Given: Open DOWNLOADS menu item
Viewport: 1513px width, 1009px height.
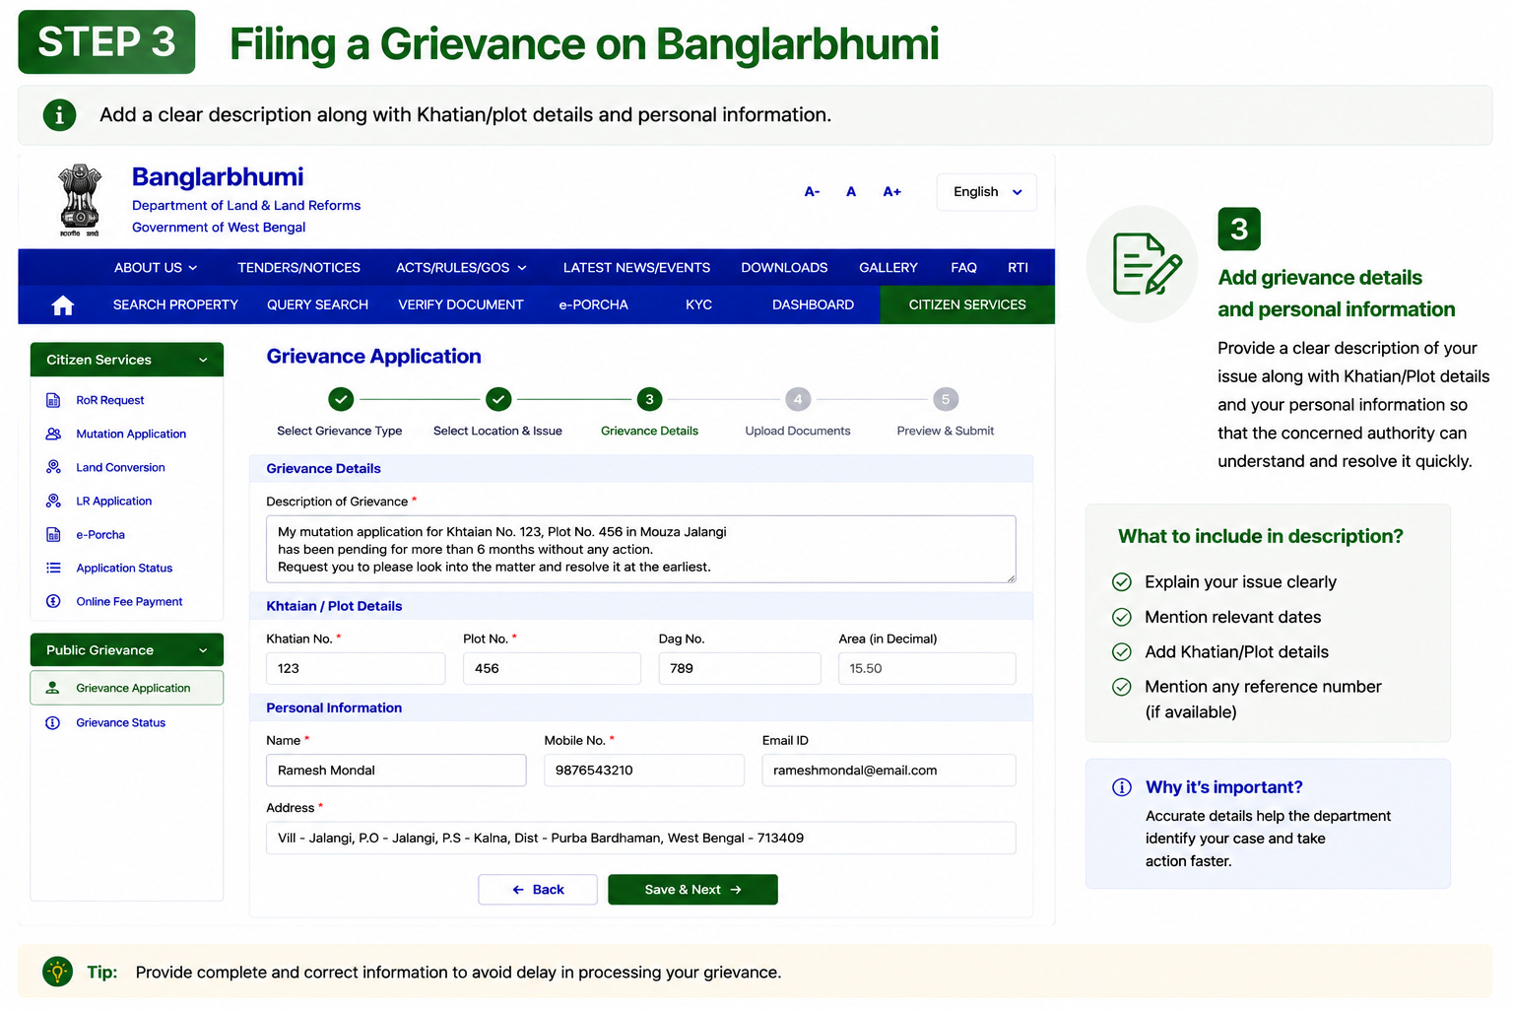Looking at the screenshot, I should point(784,268).
